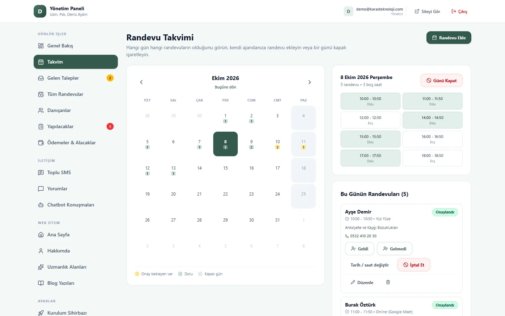This screenshot has width=505, height=316.
Task: Mark Ayşe Demir as Gelmedi
Action: point(395,249)
